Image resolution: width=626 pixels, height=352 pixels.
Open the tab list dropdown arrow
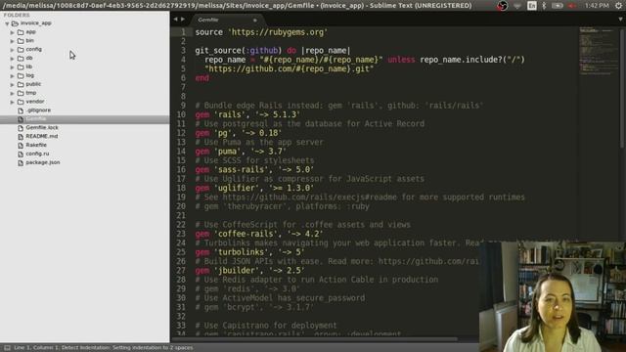tap(620, 20)
